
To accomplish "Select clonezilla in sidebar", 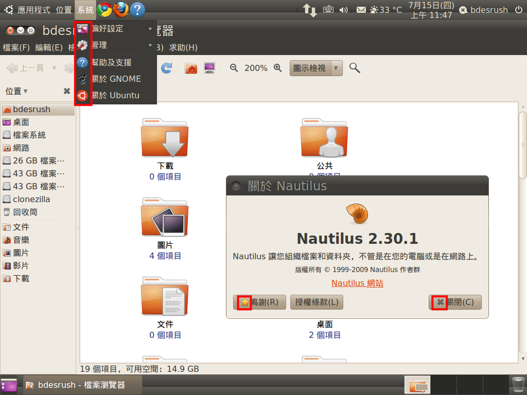I will coord(38,199).
